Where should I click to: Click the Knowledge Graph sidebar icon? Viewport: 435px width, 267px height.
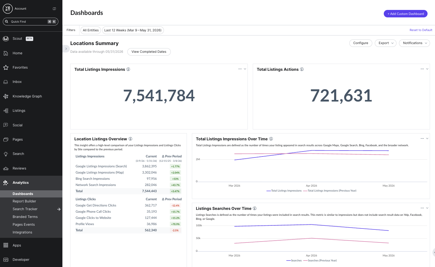click(x=6, y=96)
